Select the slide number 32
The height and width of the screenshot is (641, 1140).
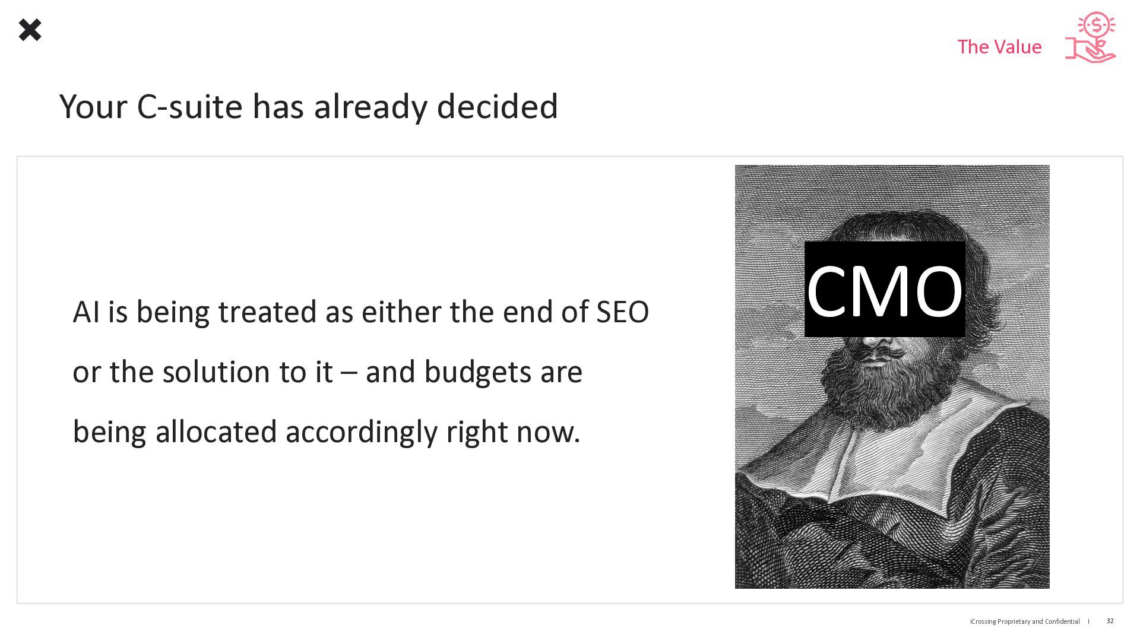click(x=1110, y=621)
